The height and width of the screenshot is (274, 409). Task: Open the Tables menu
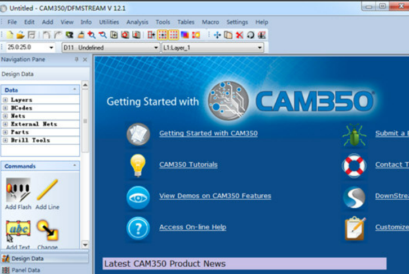tap(186, 22)
